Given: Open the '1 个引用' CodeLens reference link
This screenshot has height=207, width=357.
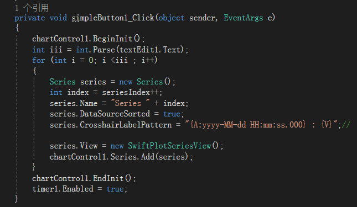Looking at the screenshot, I should (32, 8).
